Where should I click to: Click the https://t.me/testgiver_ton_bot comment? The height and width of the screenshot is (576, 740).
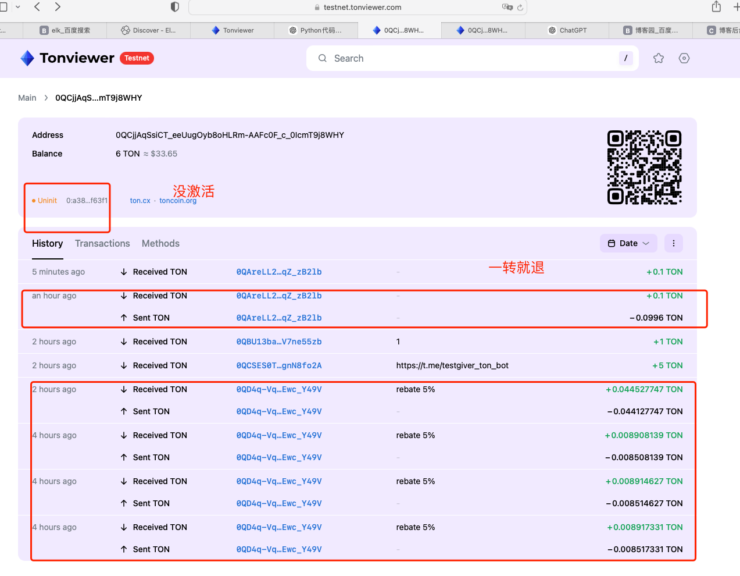pyautogui.click(x=452, y=365)
